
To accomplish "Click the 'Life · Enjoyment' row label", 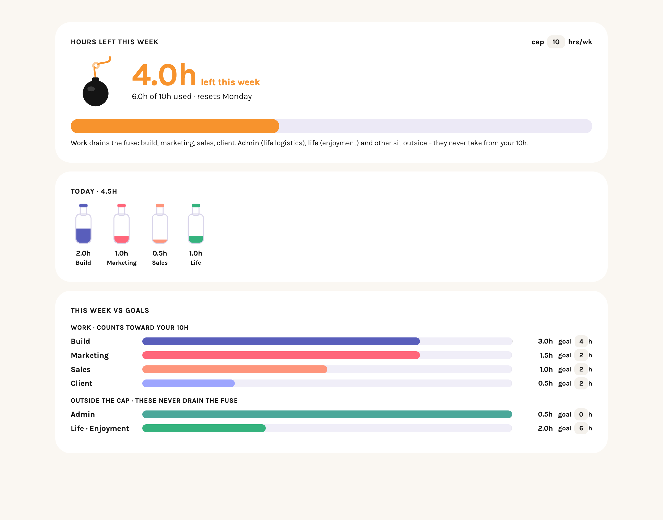I will [100, 429].
